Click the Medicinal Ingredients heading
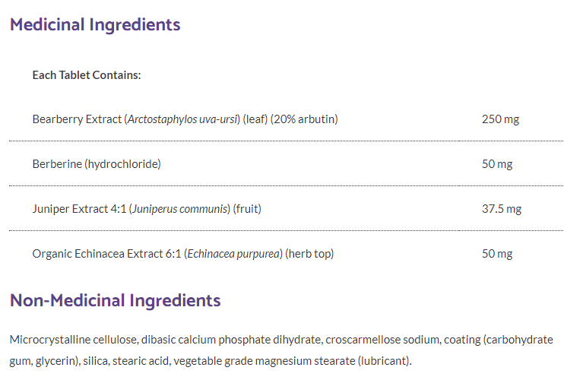 95,24
